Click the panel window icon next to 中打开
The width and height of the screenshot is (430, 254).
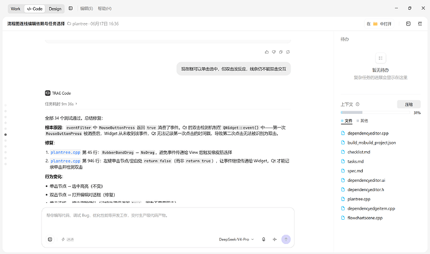[408, 24]
